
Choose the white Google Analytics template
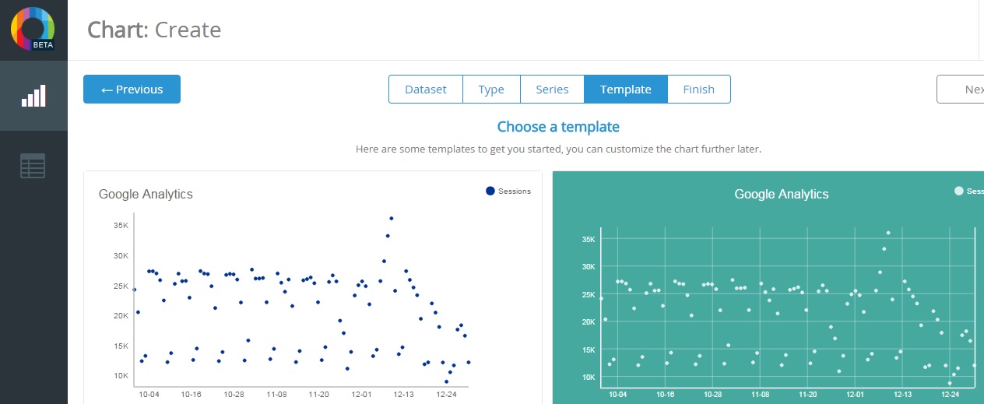312,296
